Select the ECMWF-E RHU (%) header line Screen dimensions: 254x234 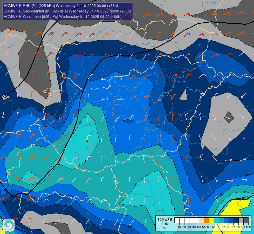tap(61, 6)
